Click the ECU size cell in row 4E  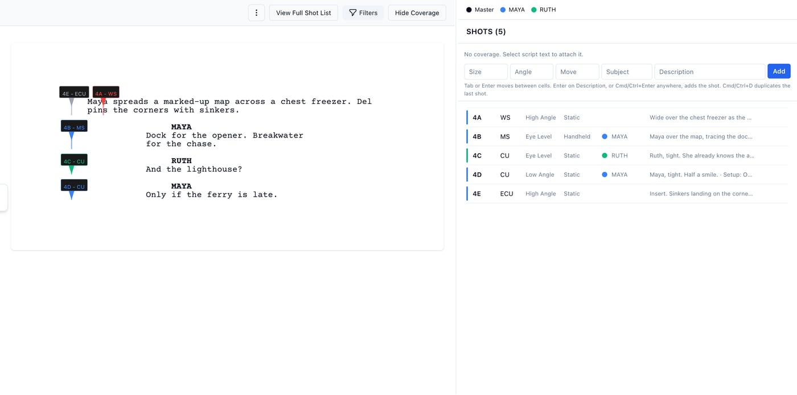[x=507, y=194]
